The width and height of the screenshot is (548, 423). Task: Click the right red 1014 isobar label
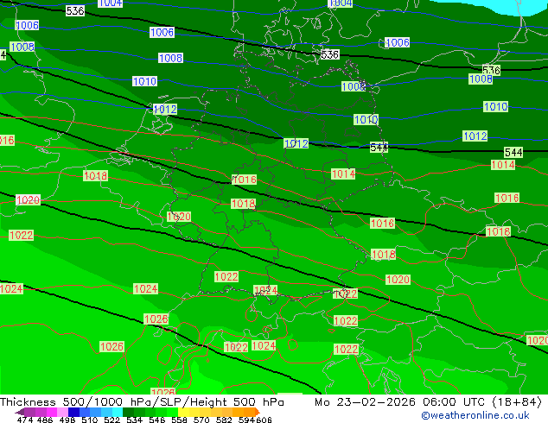[503, 165]
